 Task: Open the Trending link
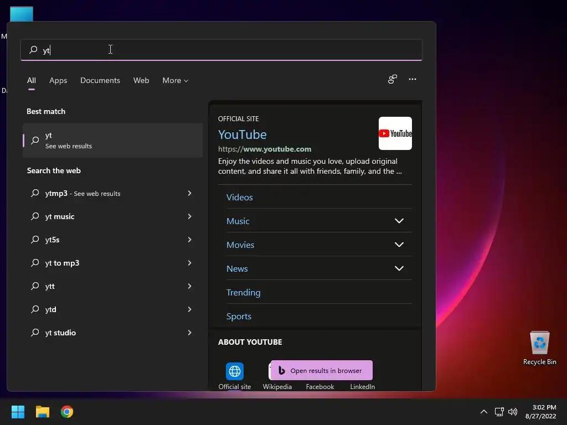pyautogui.click(x=244, y=292)
